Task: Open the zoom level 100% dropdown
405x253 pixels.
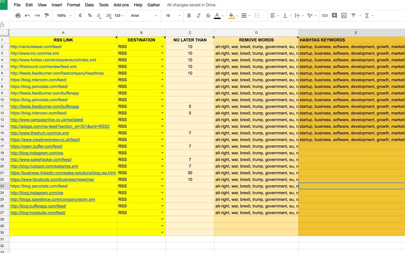Action: point(64,15)
